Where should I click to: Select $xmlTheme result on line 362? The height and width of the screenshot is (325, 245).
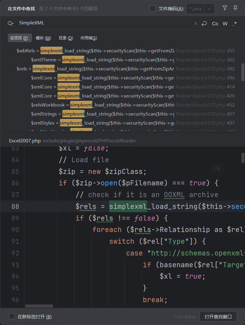point(123,60)
